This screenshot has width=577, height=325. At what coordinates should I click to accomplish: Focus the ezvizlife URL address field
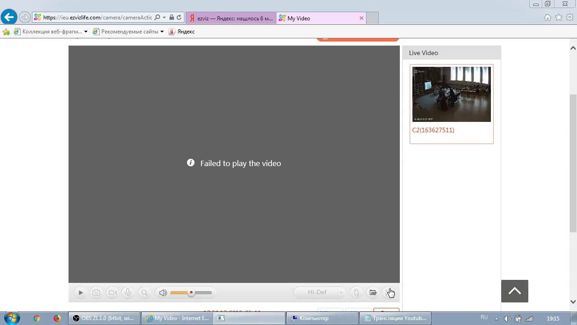tap(98, 18)
